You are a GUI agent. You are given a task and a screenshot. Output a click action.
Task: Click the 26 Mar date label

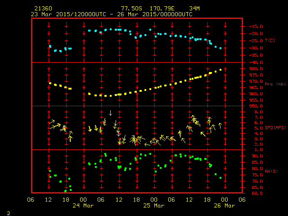(225, 205)
